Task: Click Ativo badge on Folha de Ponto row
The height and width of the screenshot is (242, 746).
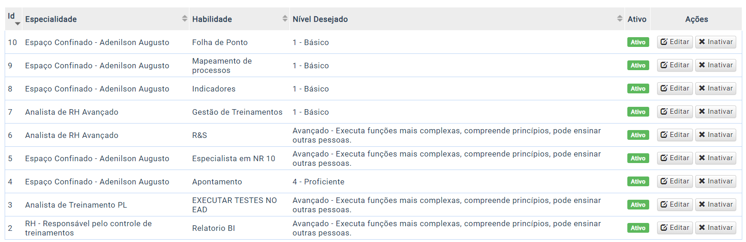Action: 638,42
